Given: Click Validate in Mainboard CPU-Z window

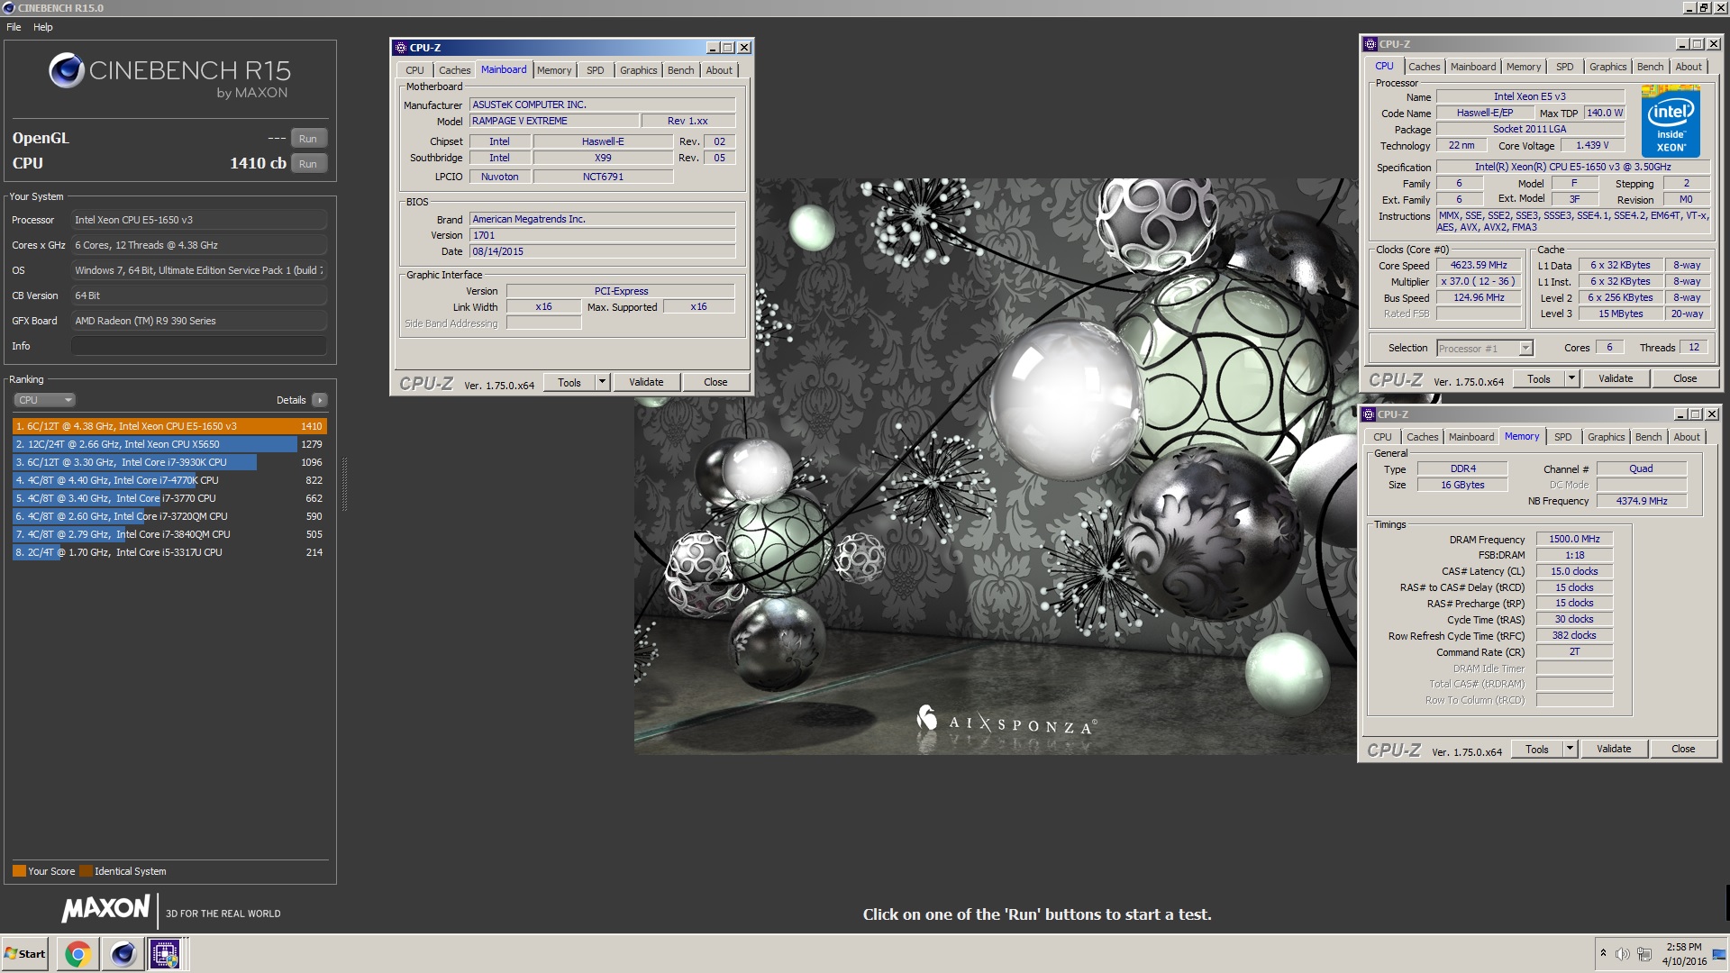Looking at the screenshot, I should [x=646, y=383].
